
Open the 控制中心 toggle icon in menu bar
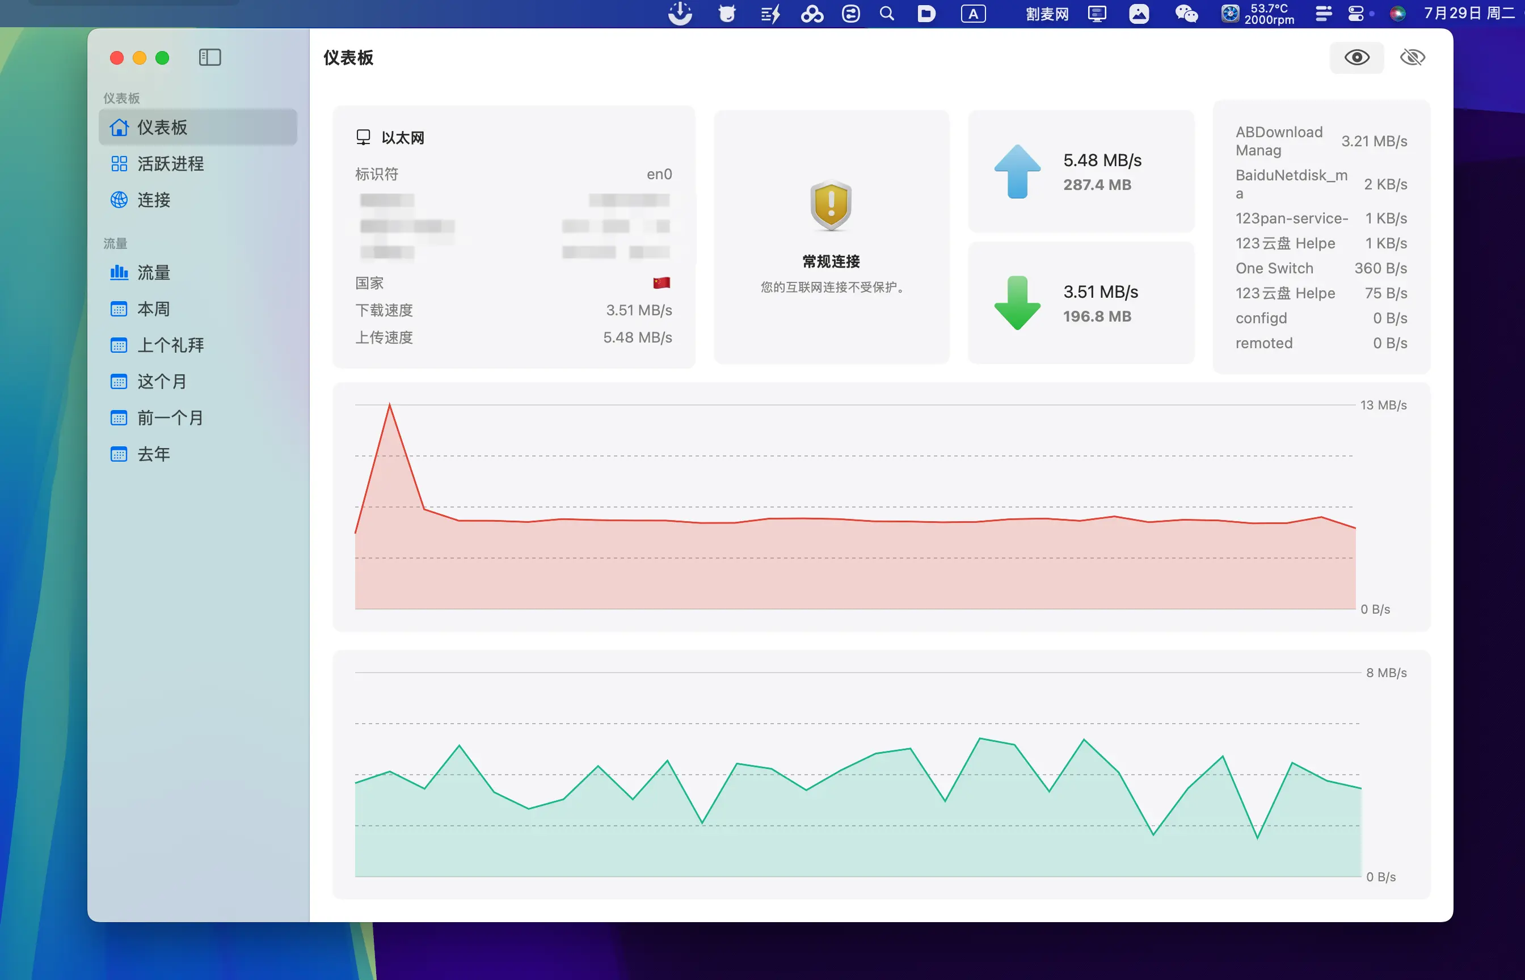pyautogui.click(x=1356, y=14)
